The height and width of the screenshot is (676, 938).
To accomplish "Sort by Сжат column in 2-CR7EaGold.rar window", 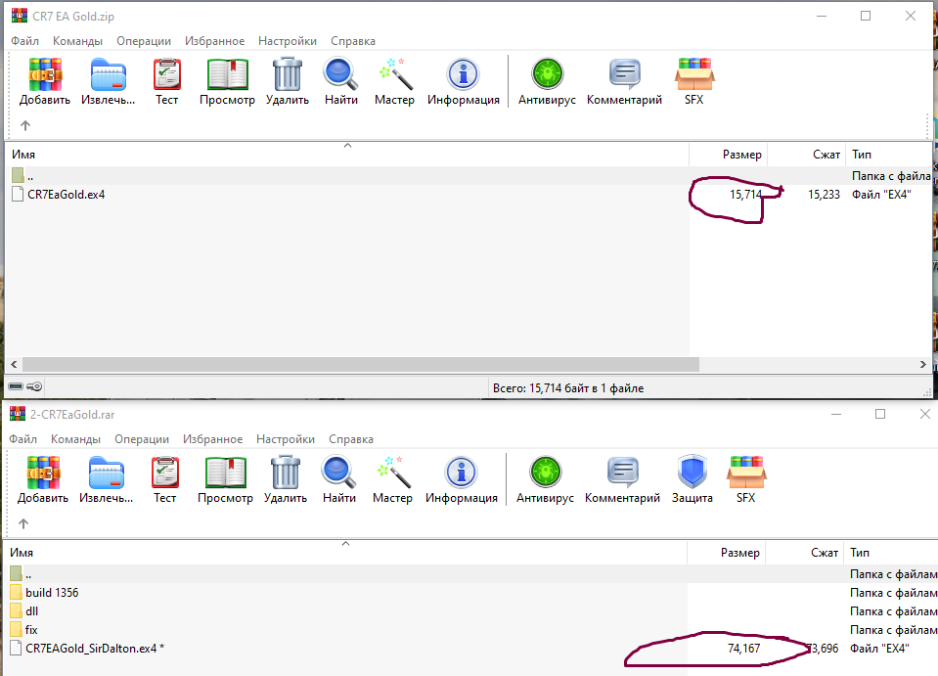I will click(x=805, y=553).
